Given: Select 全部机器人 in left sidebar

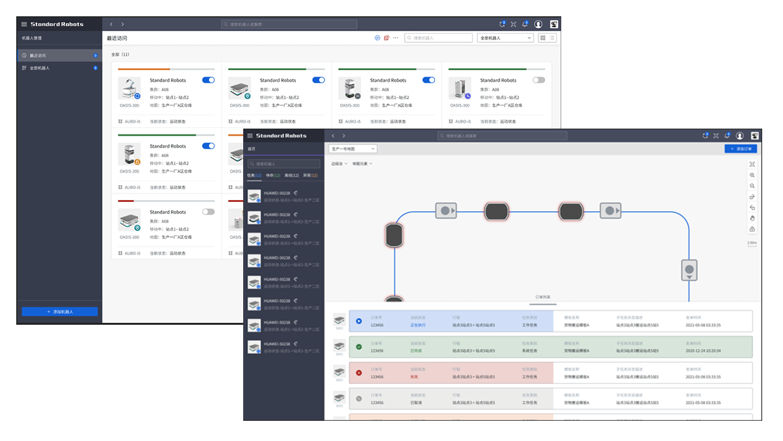Looking at the screenshot, I should (59, 68).
